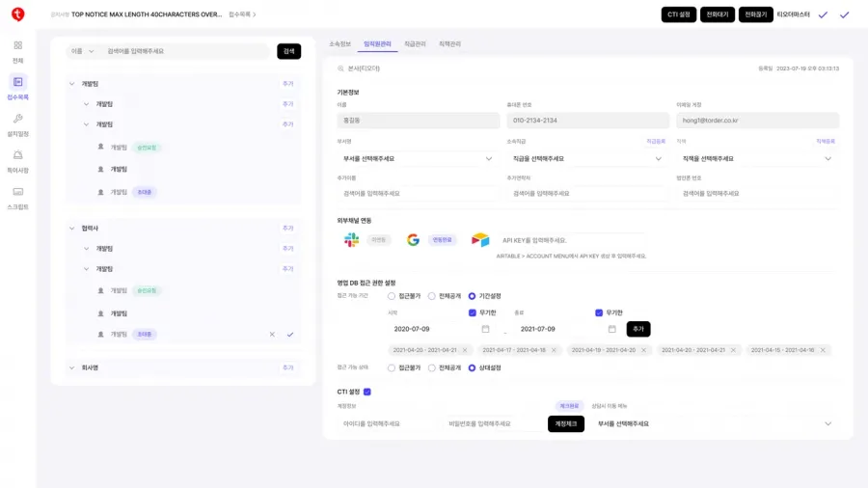Open 부서를 선택해주세요 dropdown under 부서명
868x488 pixels.
[x=418, y=159]
